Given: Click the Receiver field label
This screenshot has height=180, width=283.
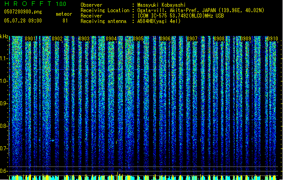Looking at the screenshot, I should click(91, 16).
